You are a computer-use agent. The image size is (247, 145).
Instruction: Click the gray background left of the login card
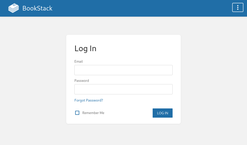[33, 79]
